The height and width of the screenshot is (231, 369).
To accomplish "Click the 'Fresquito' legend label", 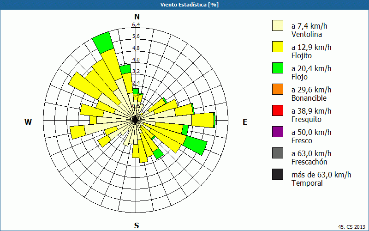I will coord(306,119).
